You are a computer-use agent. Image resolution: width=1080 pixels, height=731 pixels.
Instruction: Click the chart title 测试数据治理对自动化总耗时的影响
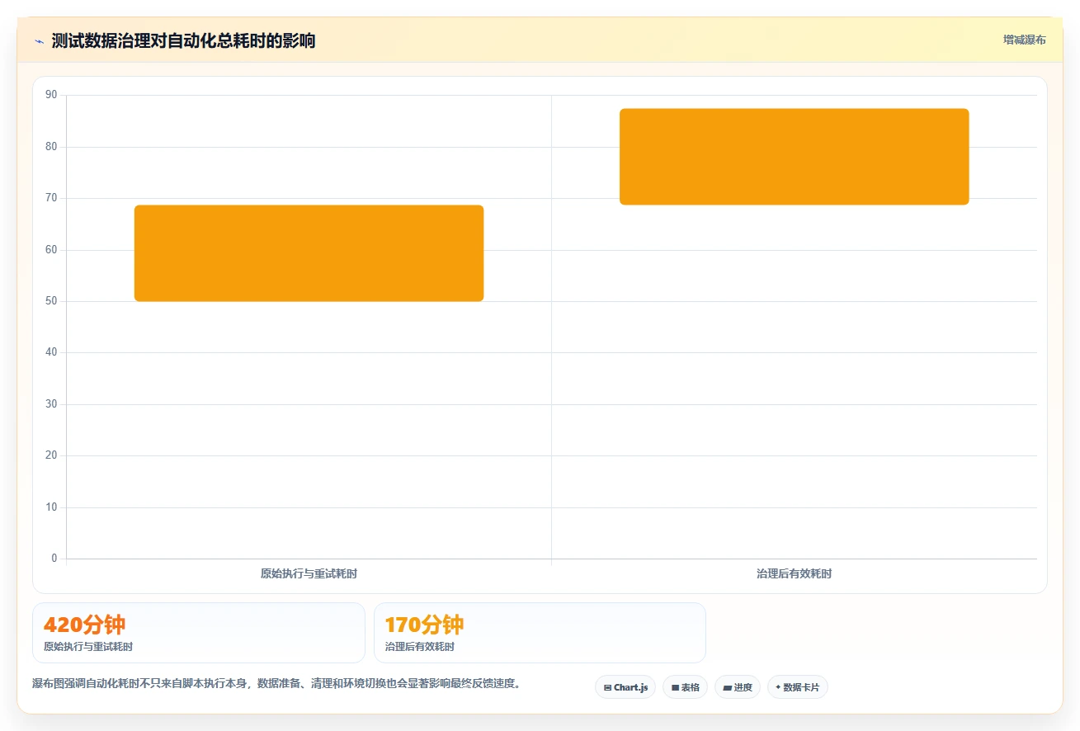tap(183, 40)
